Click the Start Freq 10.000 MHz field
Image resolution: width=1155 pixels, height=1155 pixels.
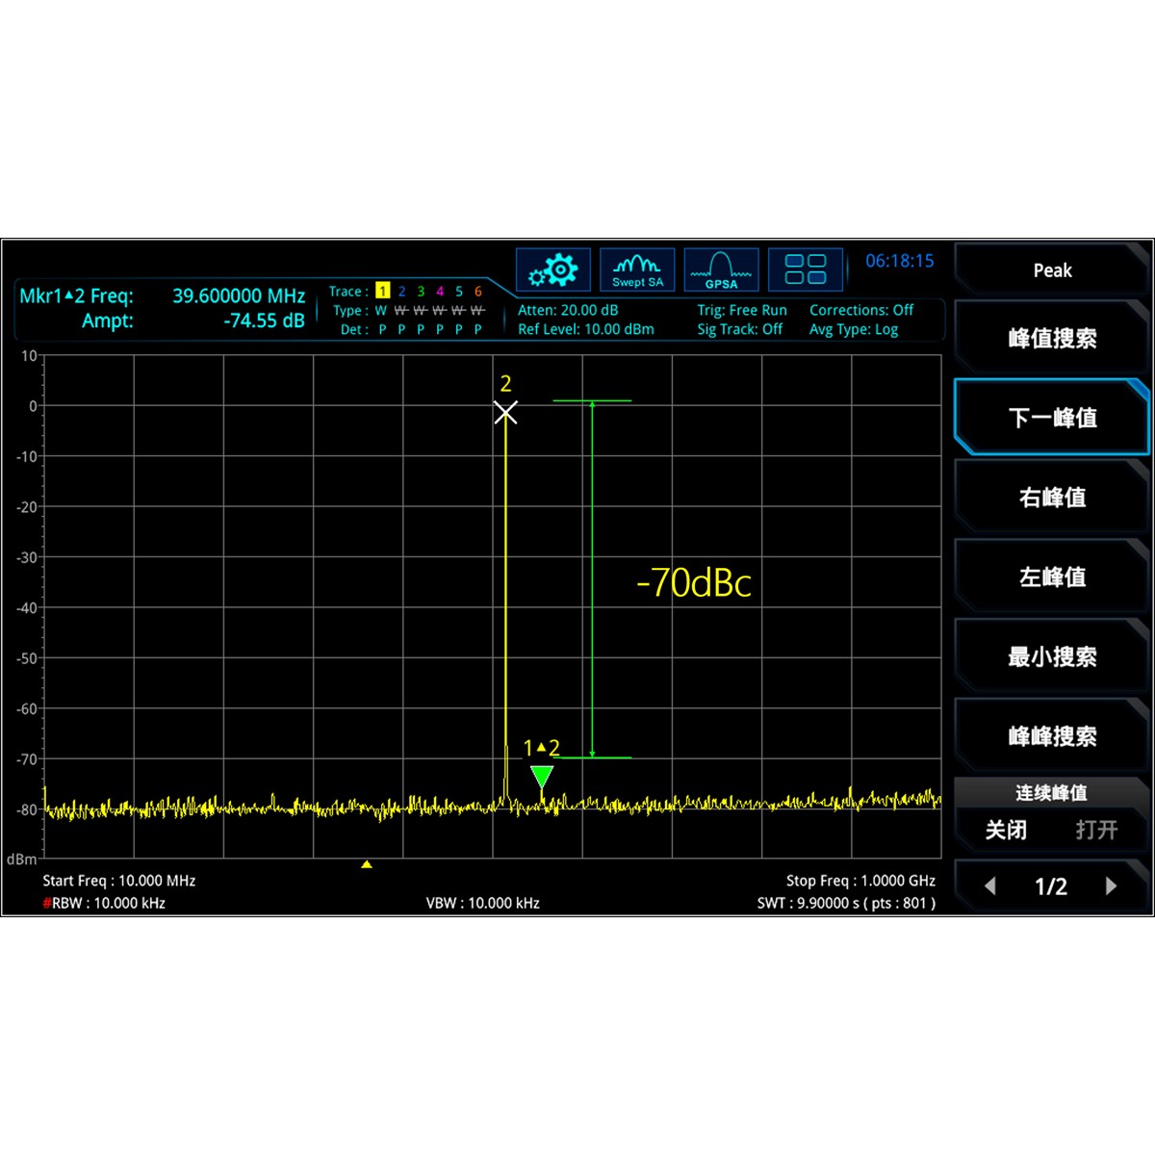pos(119,881)
